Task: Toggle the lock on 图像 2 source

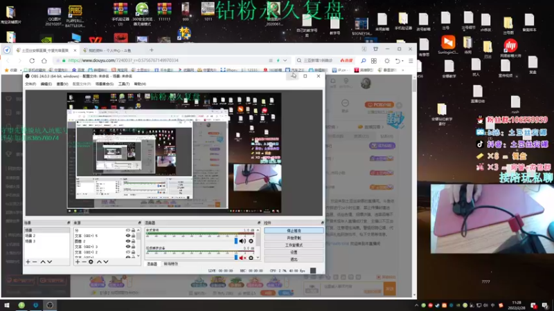Action: point(133,241)
